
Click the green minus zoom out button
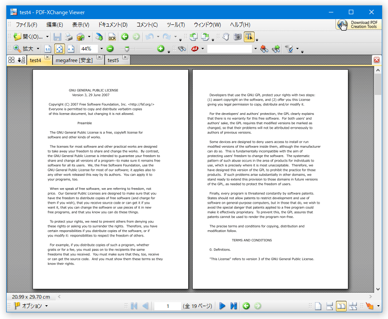[110, 49]
